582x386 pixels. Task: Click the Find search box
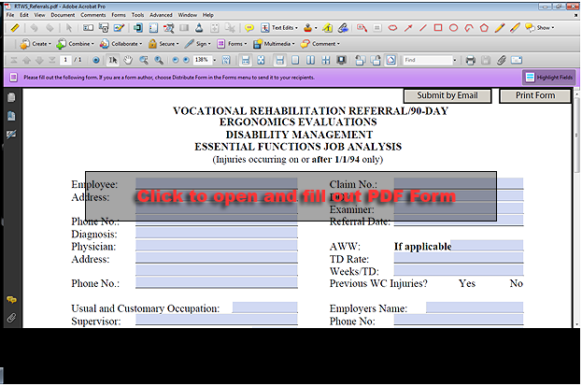pyautogui.click(x=428, y=60)
